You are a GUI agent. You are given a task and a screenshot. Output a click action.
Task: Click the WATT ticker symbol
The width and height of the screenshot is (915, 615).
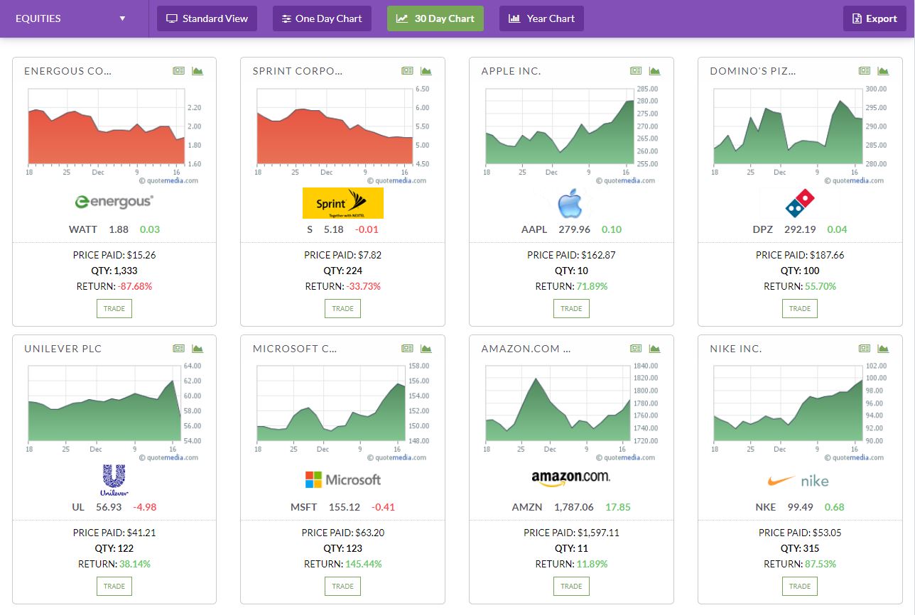click(x=83, y=229)
